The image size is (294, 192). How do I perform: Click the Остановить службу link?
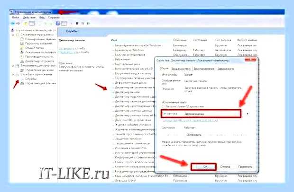pos(66,48)
